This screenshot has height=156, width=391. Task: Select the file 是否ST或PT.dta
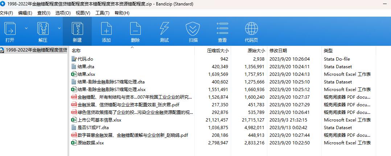click(93, 128)
